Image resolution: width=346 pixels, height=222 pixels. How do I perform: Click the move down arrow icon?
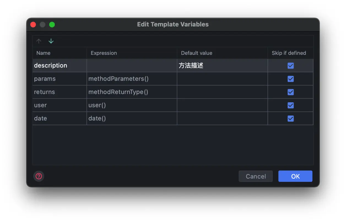51,41
